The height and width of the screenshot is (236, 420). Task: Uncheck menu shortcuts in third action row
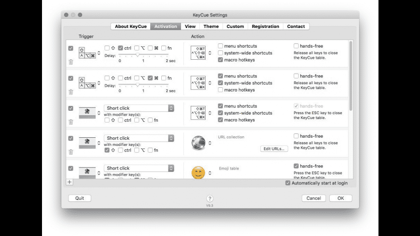click(221, 106)
